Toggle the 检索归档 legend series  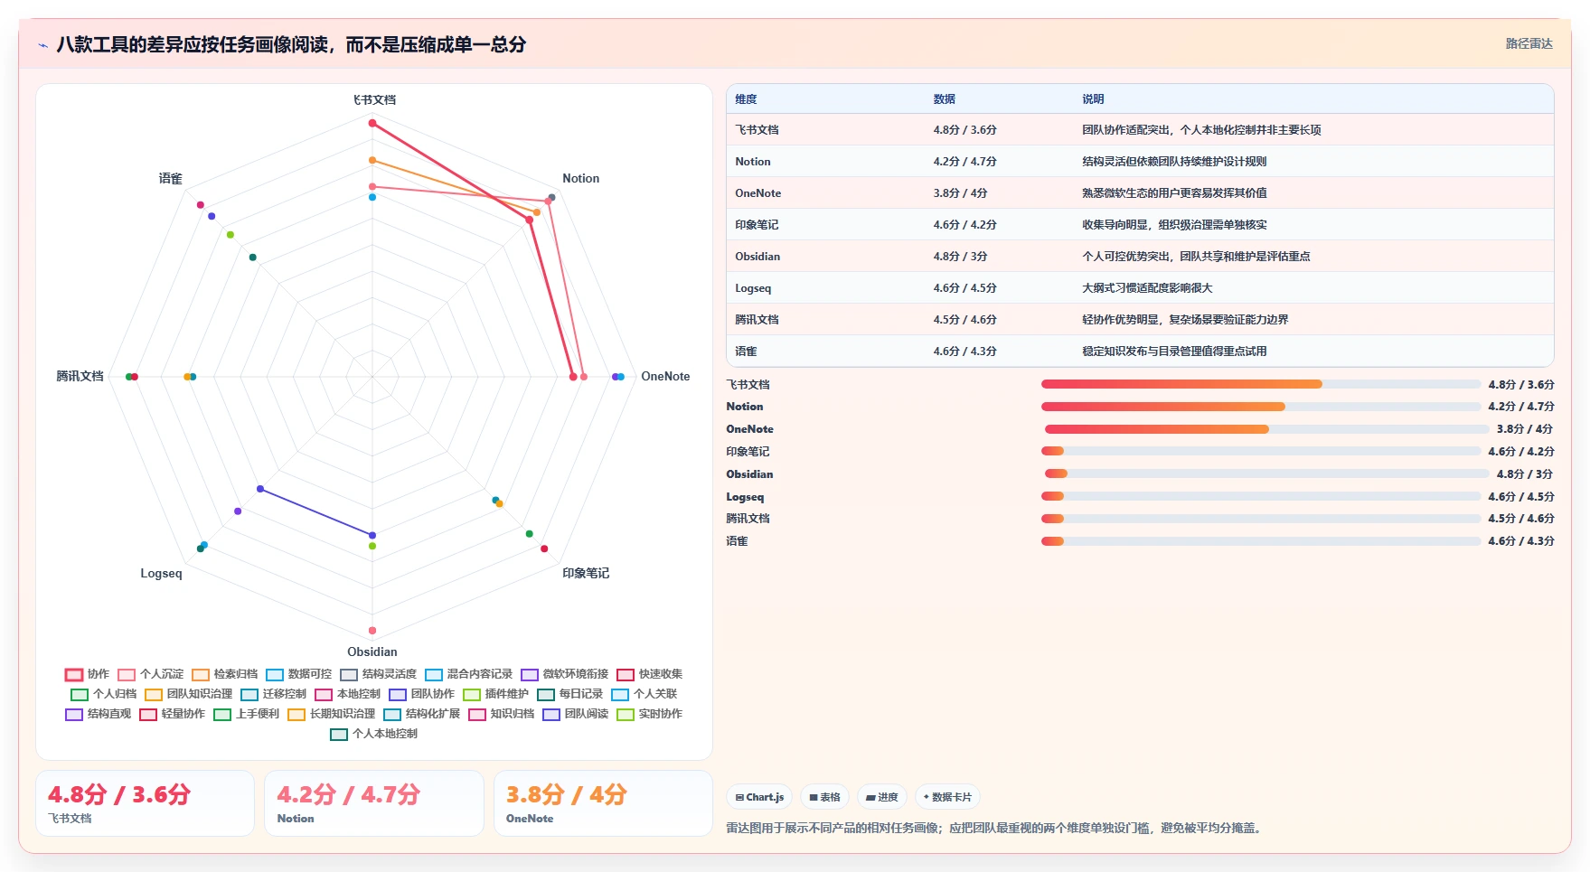click(x=224, y=674)
